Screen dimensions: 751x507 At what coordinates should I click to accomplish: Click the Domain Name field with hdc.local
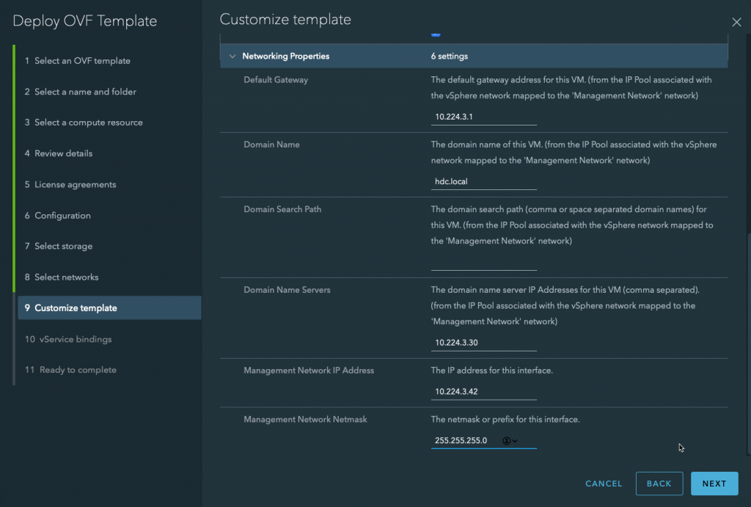[x=484, y=182]
